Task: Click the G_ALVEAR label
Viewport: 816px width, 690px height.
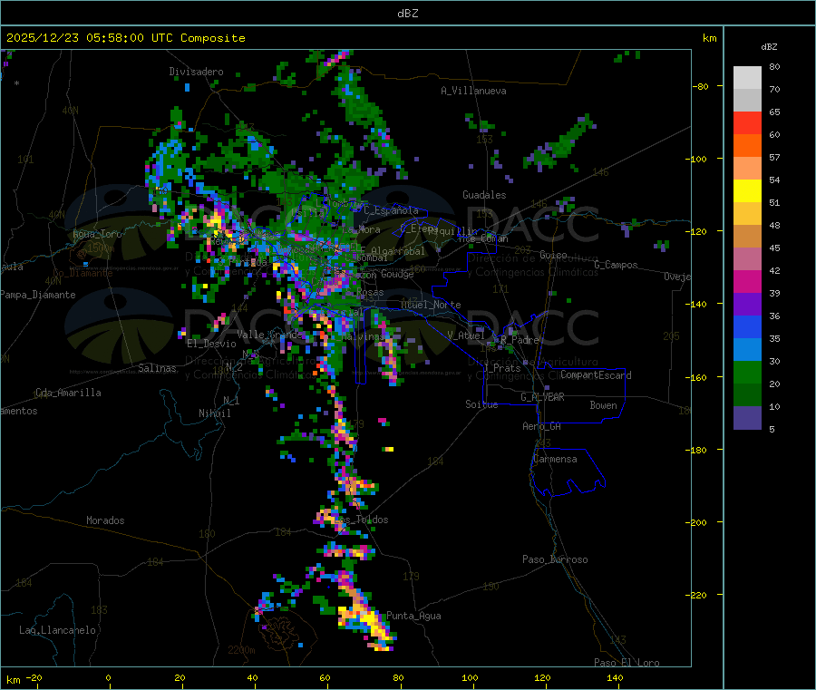Action: tap(542, 397)
